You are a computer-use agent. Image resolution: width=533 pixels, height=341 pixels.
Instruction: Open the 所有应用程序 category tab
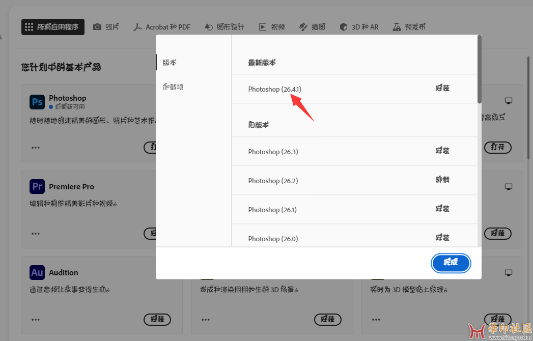point(52,27)
